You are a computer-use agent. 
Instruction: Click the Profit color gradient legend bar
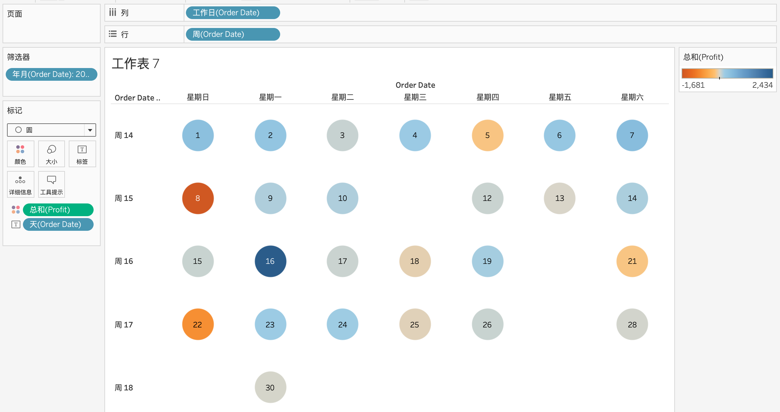[x=727, y=73]
